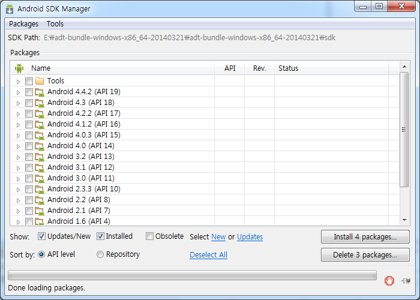Click the Tools folder icon
420x300 pixels.
40,80
